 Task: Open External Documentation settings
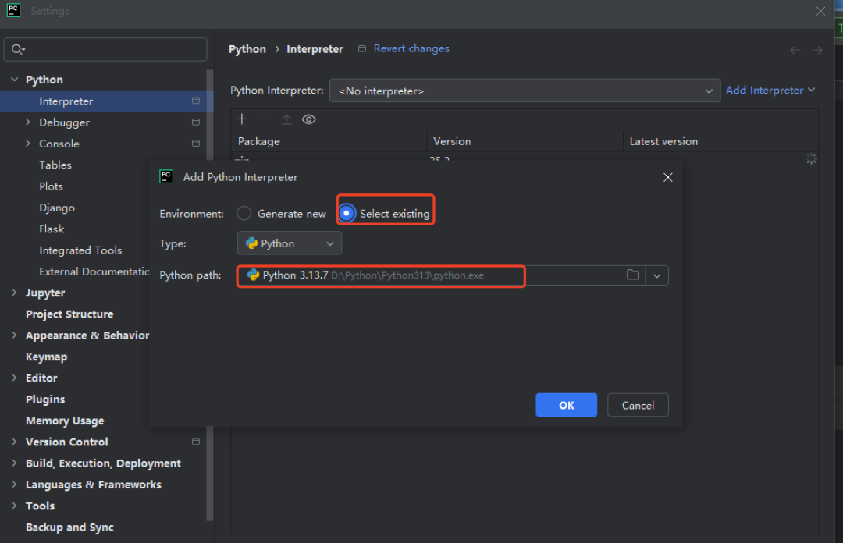94,271
